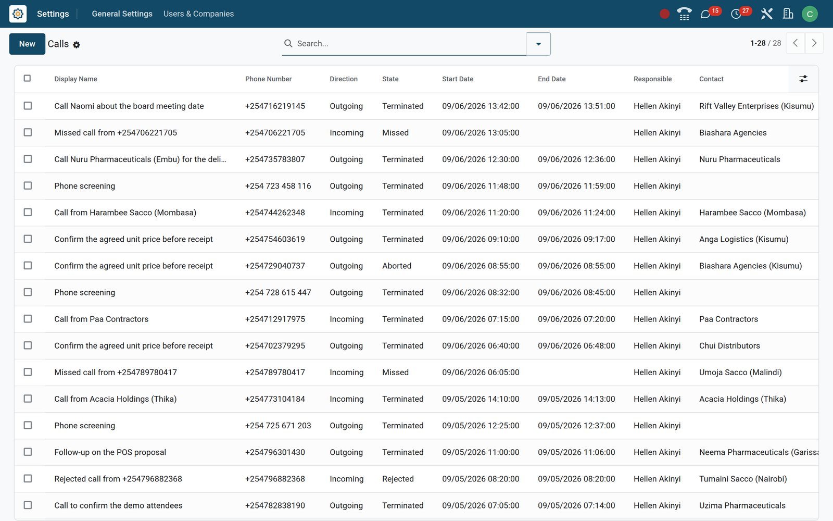Click start date 09/06/2026 13:05:00

(481, 133)
